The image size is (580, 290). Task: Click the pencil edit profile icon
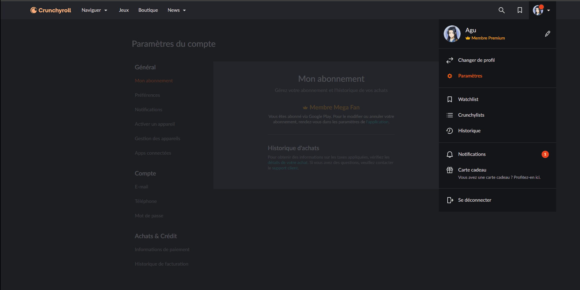(x=548, y=34)
